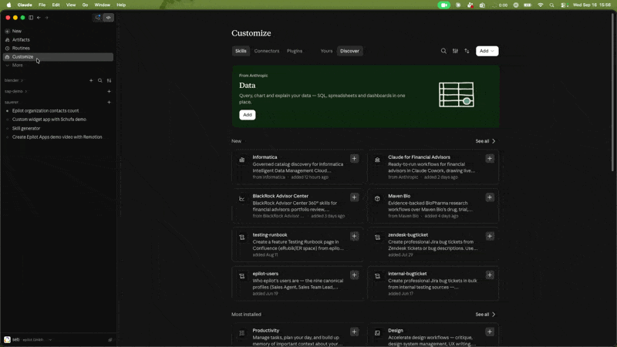Switch to the Plugins tab

click(x=295, y=51)
